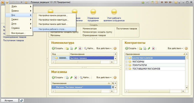Mark for deletion red X in Номенклатура
The image size is (194, 103).
80,48
